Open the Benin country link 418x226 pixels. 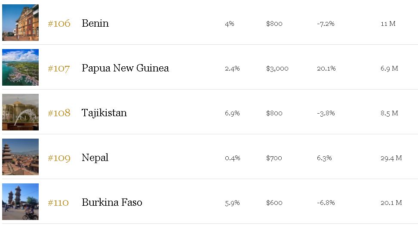[95, 23]
